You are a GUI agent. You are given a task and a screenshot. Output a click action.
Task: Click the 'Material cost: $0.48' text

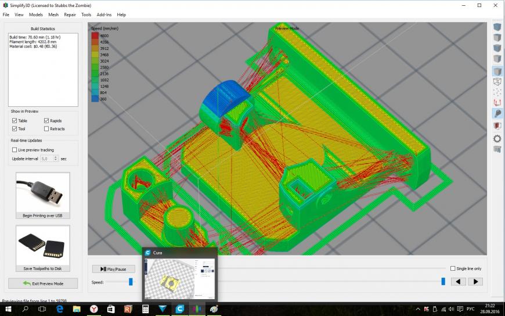coord(33,46)
